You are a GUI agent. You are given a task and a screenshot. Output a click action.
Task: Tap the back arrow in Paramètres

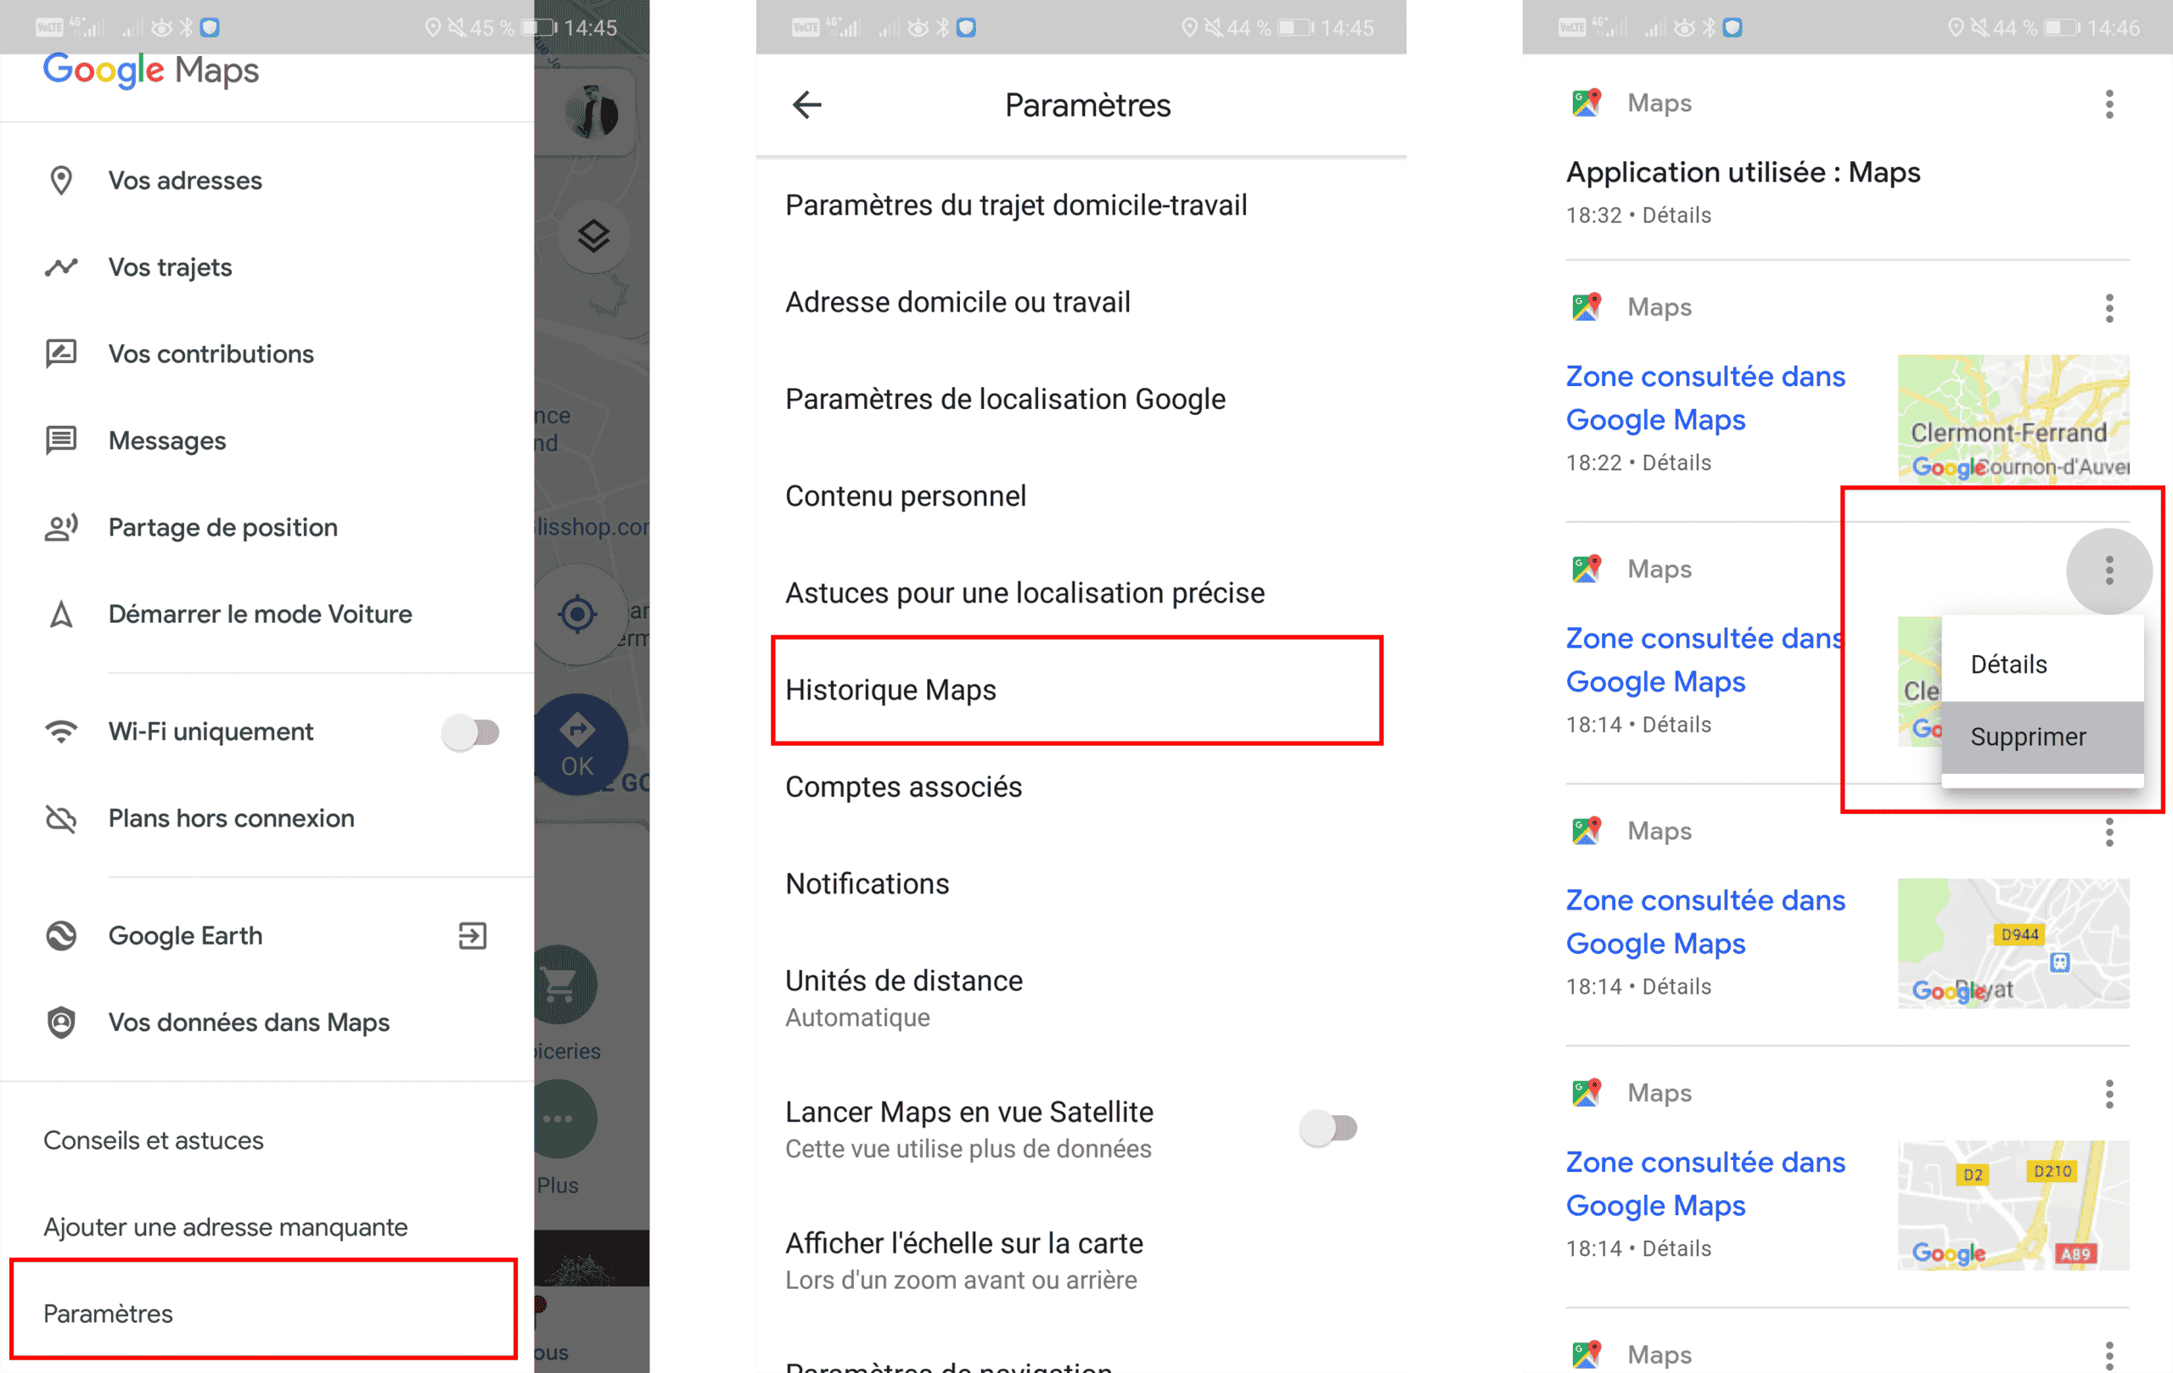point(806,104)
